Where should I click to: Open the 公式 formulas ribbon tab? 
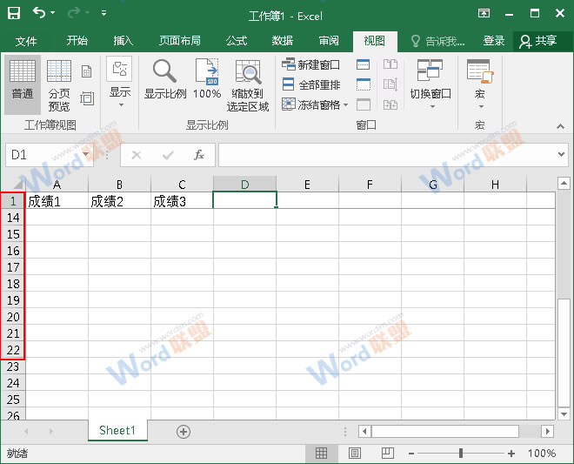pos(236,41)
